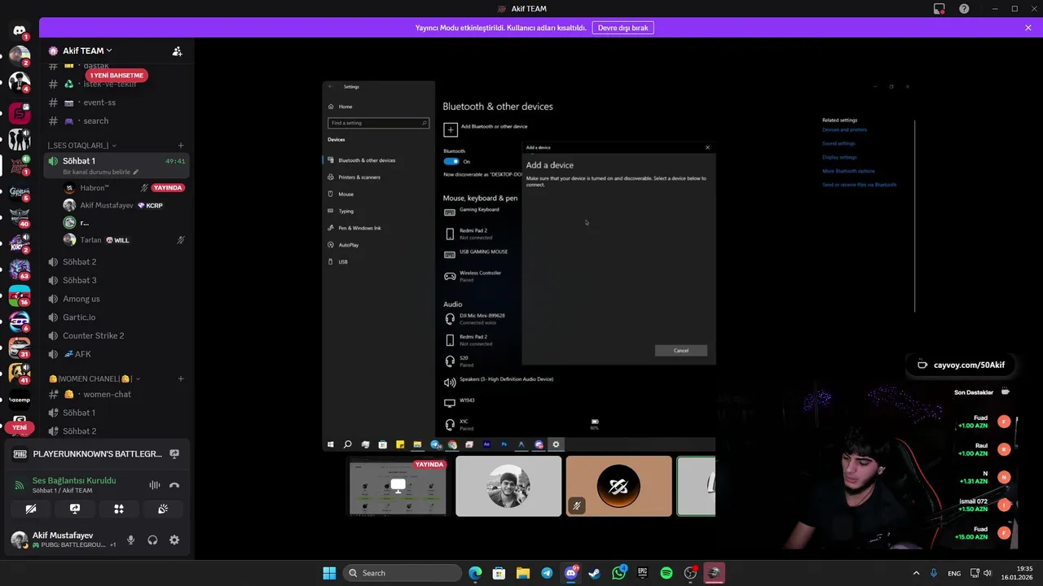1043x586 pixels.
Task: Open Discord help question mark icon
Action: click(x=965, y=9)
